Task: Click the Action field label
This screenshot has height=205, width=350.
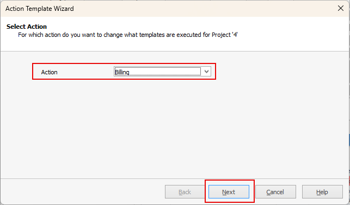Action: [x=49, y=72]
